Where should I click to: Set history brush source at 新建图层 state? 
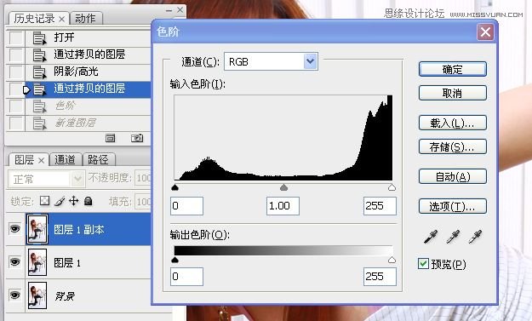click(x=15, y=123)
